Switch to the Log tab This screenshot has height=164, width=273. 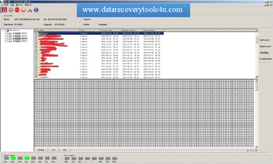tap(53, 150)
